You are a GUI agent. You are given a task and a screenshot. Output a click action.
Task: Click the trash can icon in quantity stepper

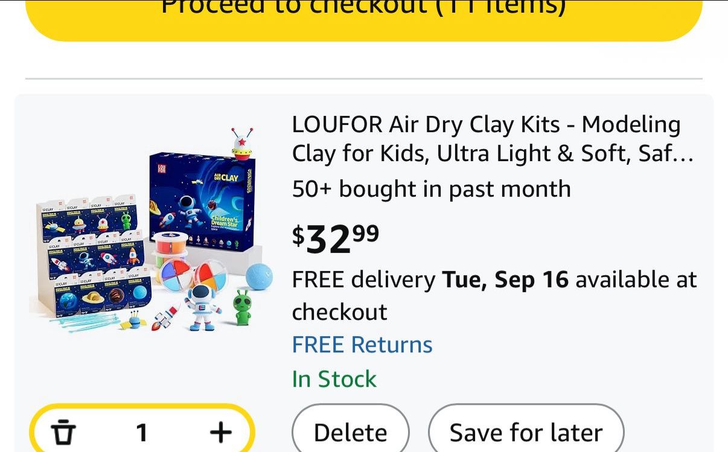click(x=63, y=432)
